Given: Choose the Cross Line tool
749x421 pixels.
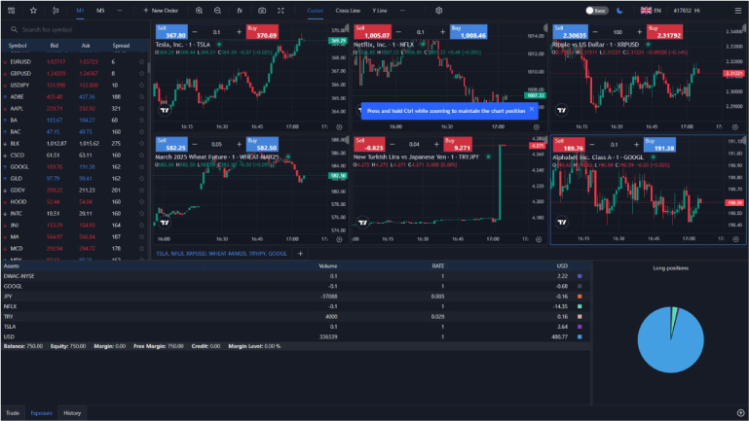Looking at the screenshot, I should 348,11.
